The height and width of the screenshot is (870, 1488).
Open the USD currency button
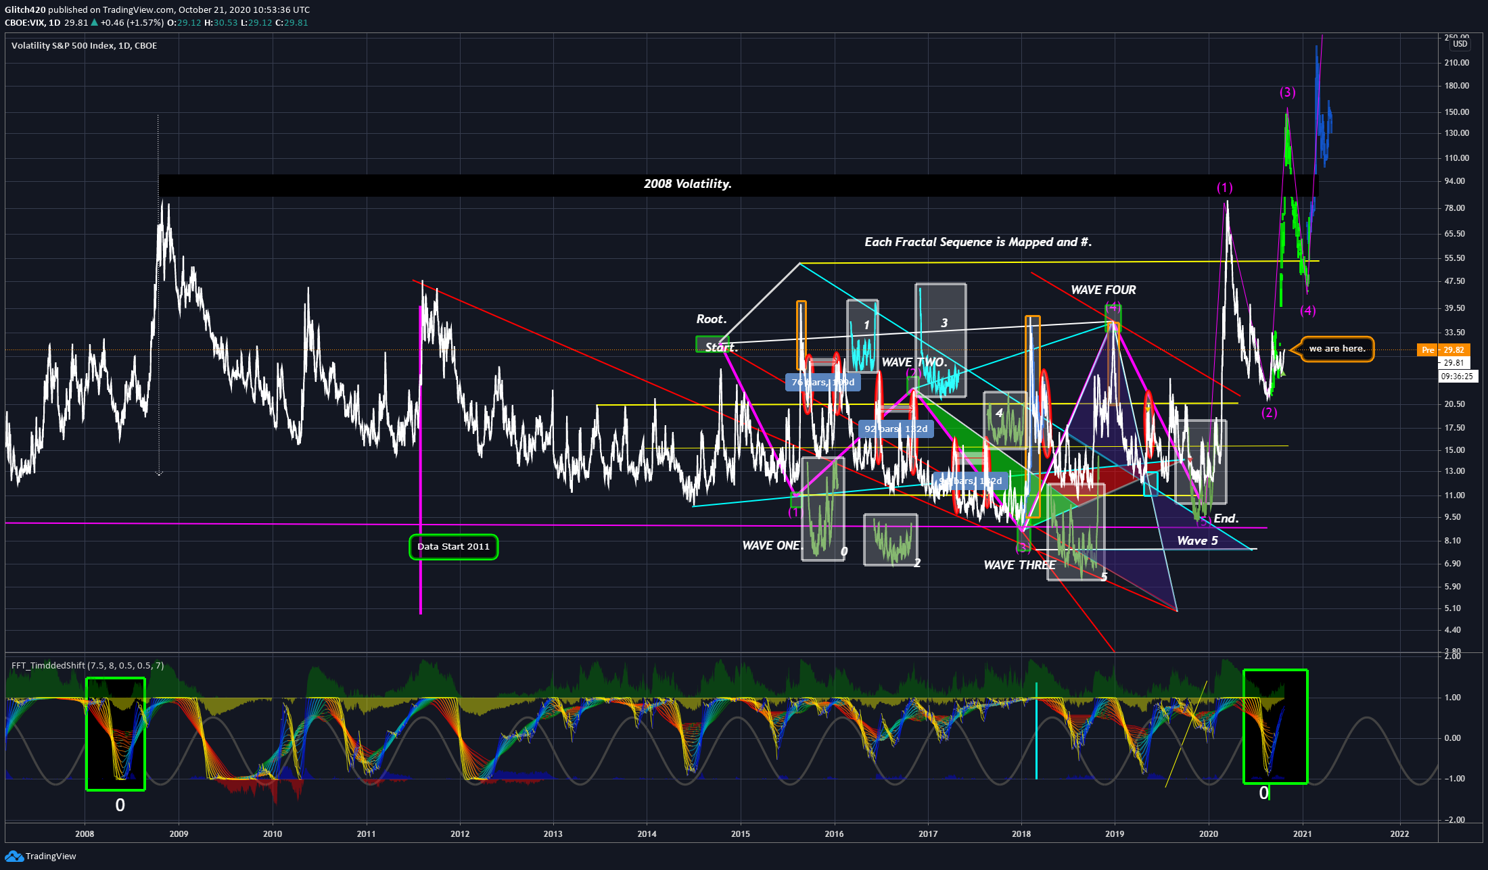[1460, 44]
